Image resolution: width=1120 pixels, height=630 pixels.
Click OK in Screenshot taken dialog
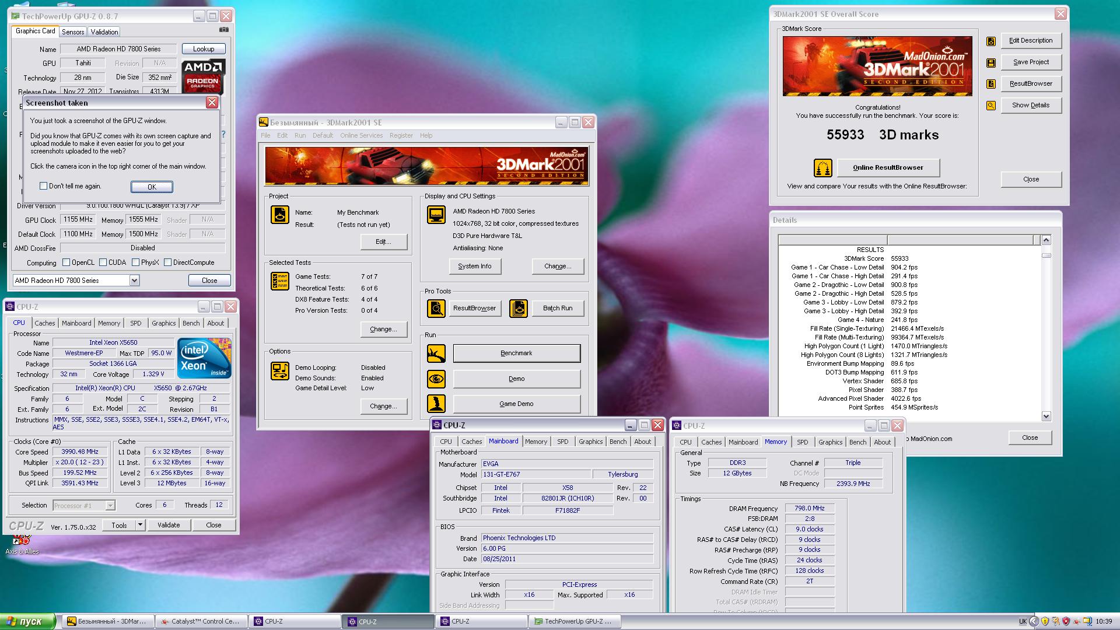(152, 187)
